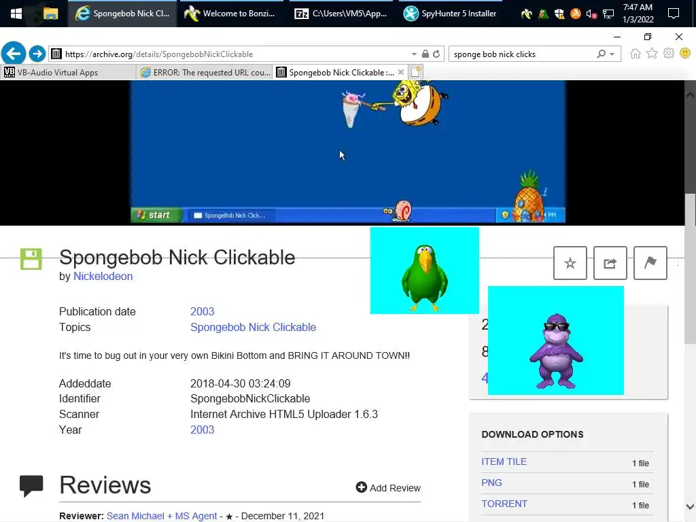This screenshot has width=696, height=522.
Task: Open the 2003 Year link
Action: (x=202, y=430)
